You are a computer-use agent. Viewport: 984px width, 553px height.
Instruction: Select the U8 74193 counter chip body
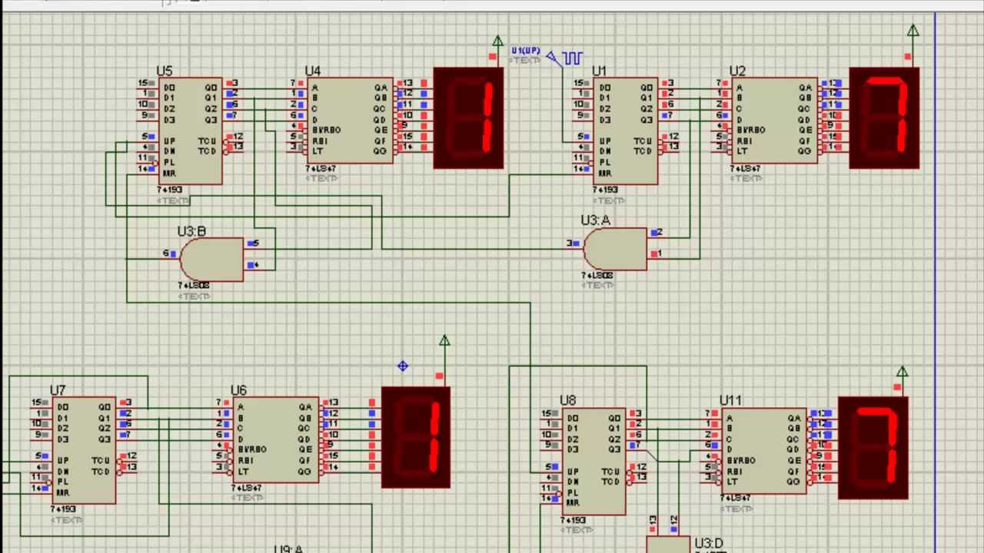tap(593, 461)
